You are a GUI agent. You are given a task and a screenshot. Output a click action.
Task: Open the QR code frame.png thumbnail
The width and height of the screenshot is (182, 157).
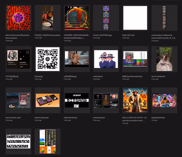coord(48,59)
